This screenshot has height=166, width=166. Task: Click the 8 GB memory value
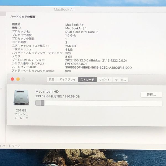click(x=69, y=57)
